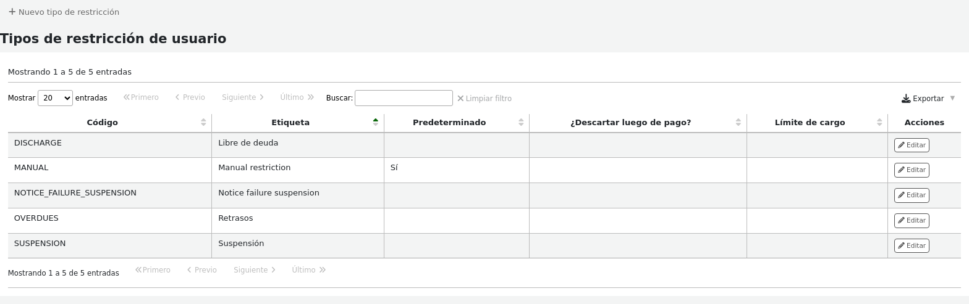Click into the Buscar search field

coord(404,98)
